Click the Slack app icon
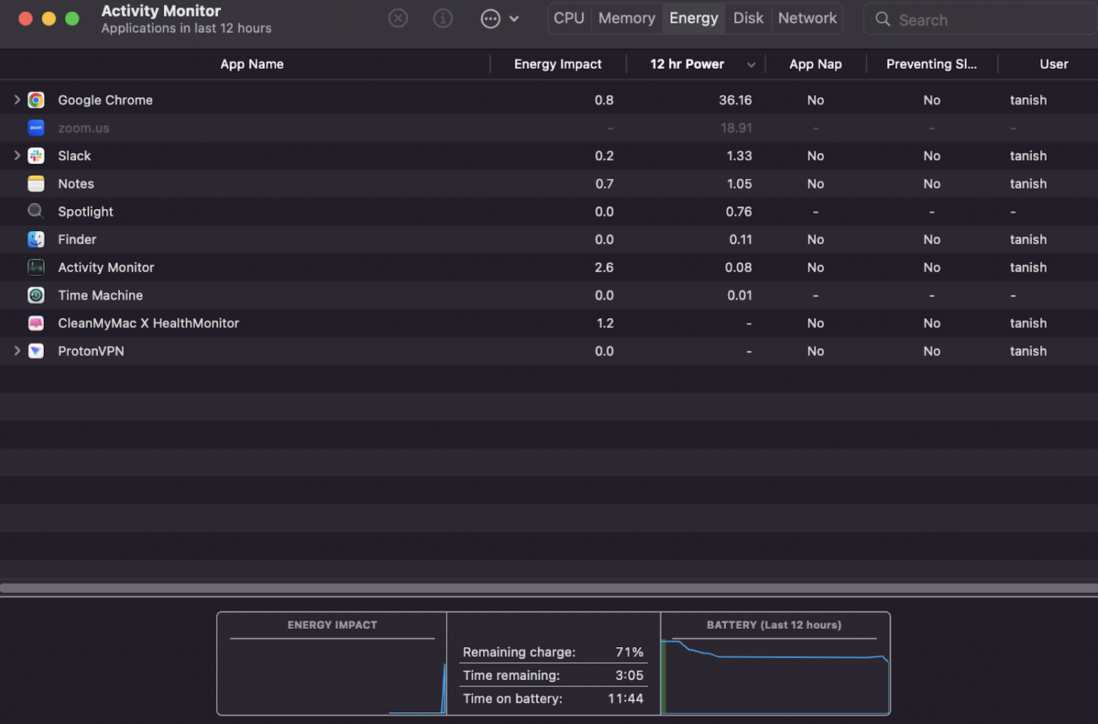The image size is (1098, 724). click(x=36, y=156)
